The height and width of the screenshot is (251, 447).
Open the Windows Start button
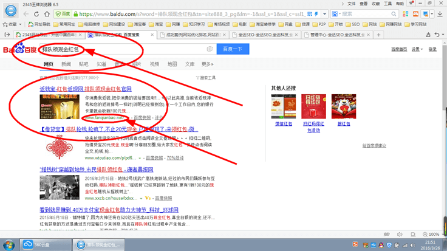tap(9, 245)
